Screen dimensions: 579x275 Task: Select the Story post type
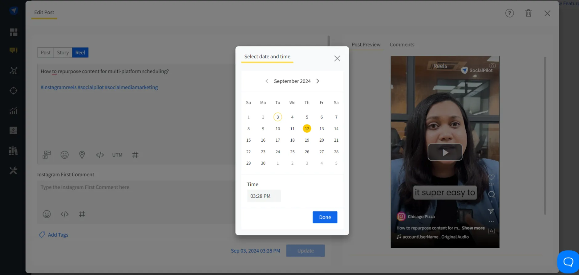point(63,53)
